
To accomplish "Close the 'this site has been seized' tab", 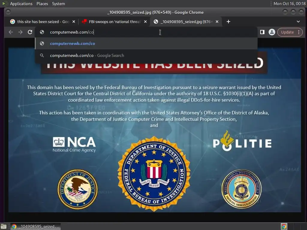I will click(x=74, y=22).
